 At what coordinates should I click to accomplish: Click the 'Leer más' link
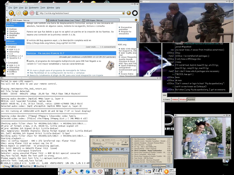pyautogui.click(x=92, y=47)
